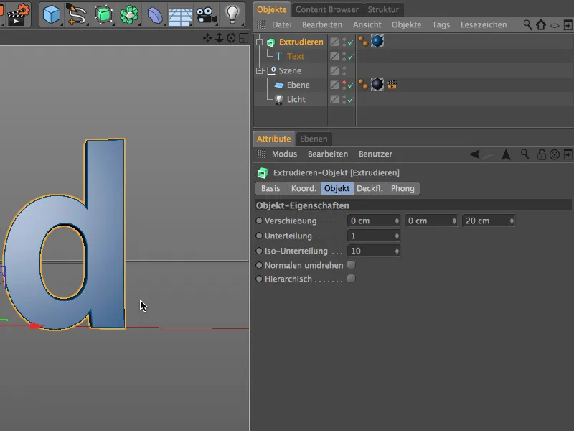Image resolution: width=574 pixels, height=431 pixels.
Task: Select the Ebene object in tree
Action: (x=298, y=85)
